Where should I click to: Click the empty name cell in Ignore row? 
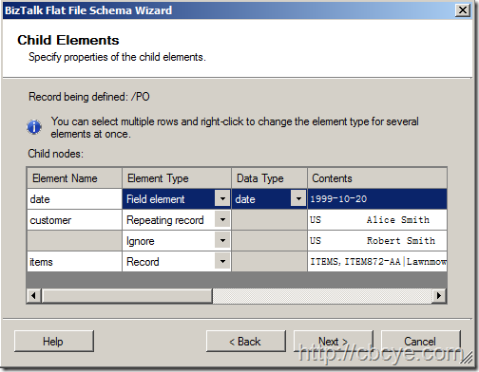74,241
